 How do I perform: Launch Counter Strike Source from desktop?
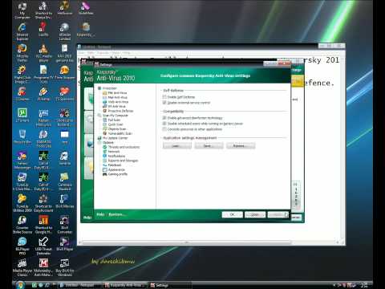click(22, 225)
